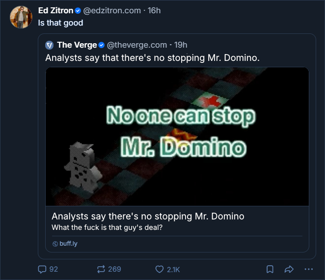Viewport: 325px width, 280px height.
Task: Like the post with the heart icon
Action: [x=159, y=269]
